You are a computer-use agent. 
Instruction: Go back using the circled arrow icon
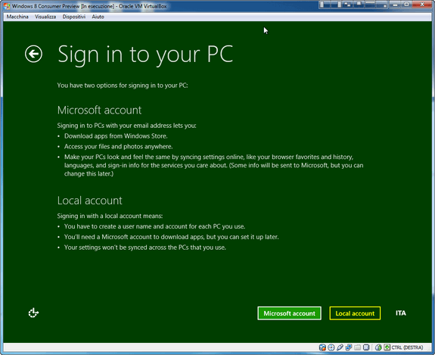coord(33,54)
